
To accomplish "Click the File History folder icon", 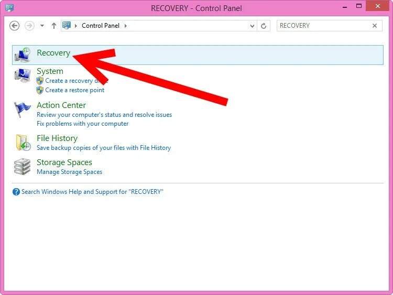I will coord(23,143).
